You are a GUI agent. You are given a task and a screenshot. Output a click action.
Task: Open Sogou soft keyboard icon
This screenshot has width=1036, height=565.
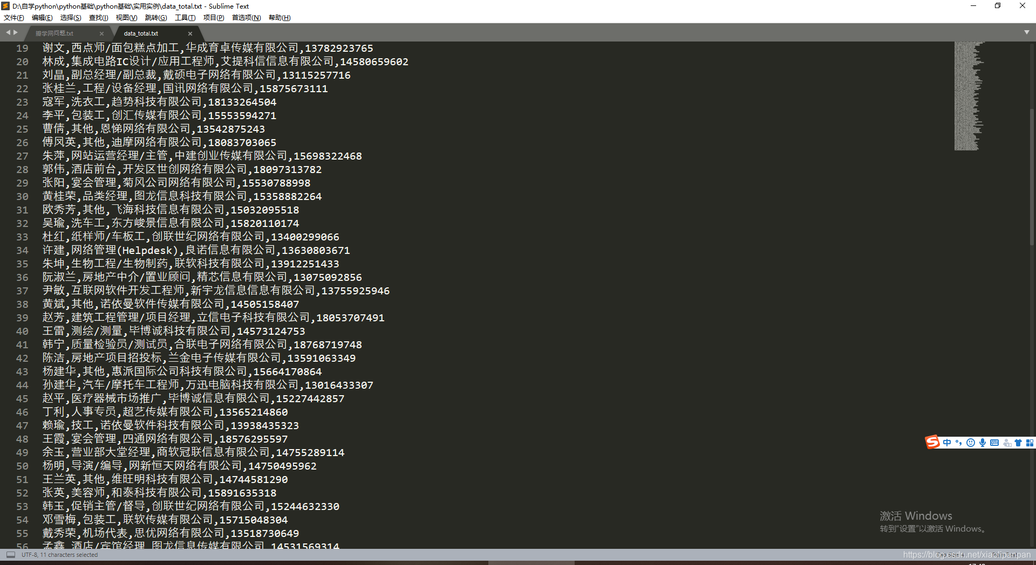click(994, 443)
